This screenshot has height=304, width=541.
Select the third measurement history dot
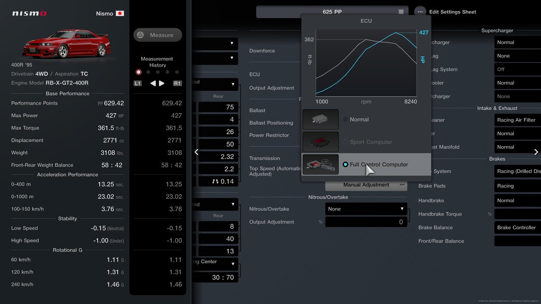tap(158, 72)
